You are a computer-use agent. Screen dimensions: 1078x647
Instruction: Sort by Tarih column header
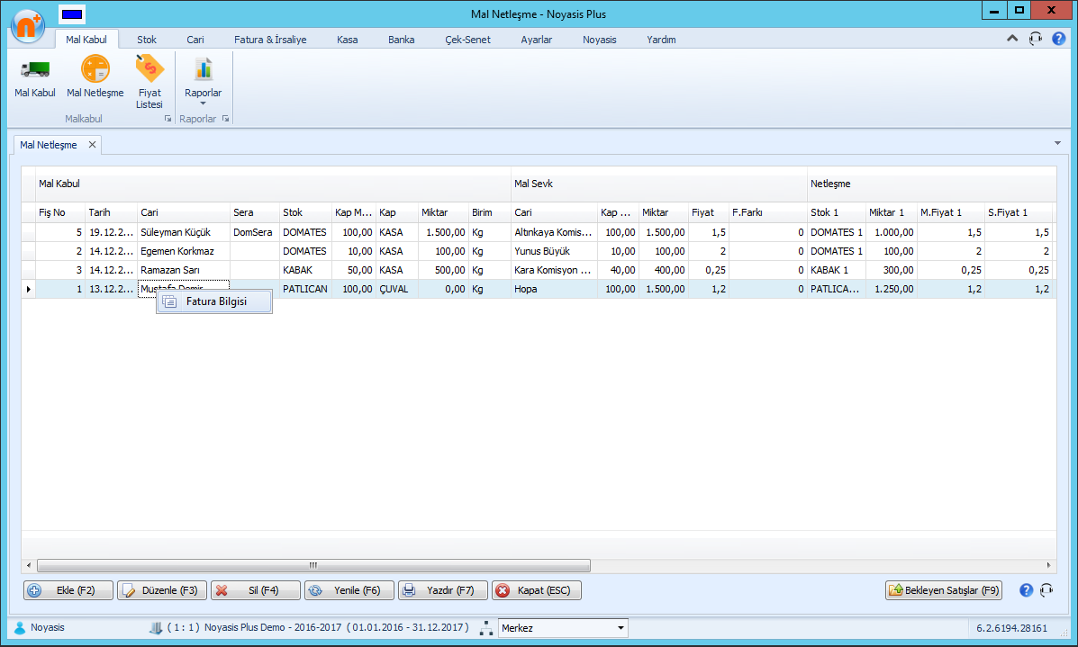pyautogui.click(x=112, y=212)
